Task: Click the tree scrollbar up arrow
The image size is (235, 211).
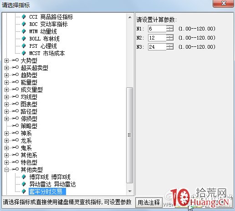Action: pyautogui.click(x=130, y=17)
